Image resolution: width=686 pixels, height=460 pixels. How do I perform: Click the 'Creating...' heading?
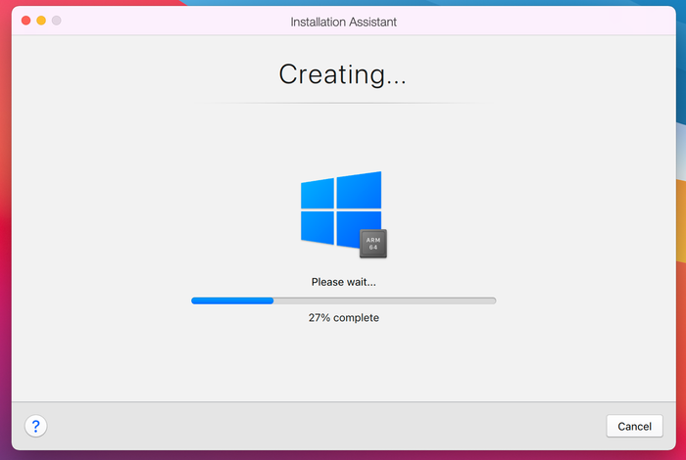pos(343,74)
